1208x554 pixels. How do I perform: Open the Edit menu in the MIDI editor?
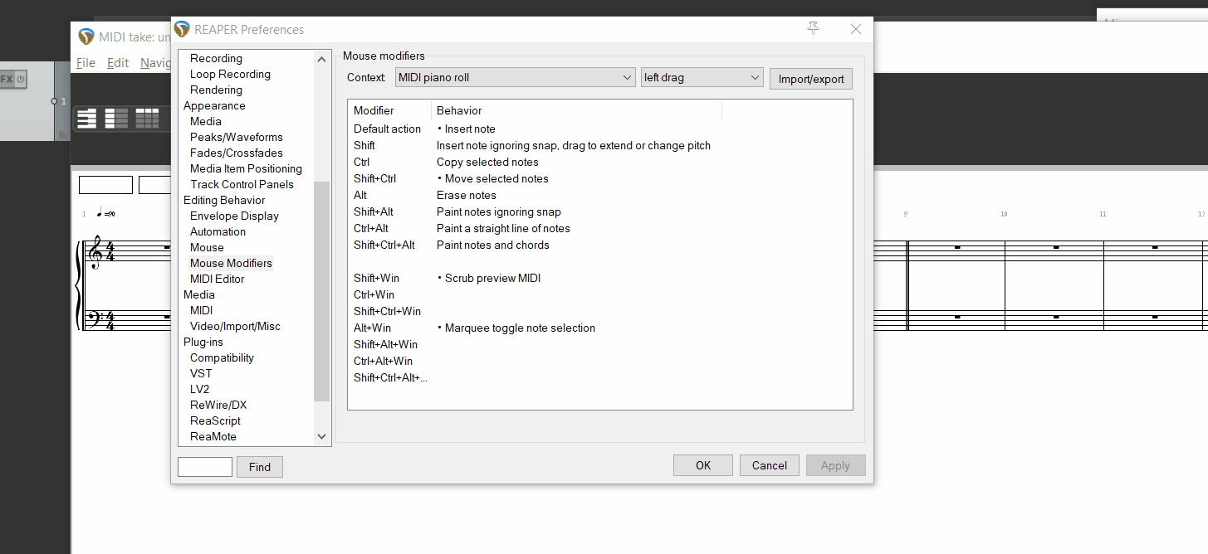click(x=117, y=62)
